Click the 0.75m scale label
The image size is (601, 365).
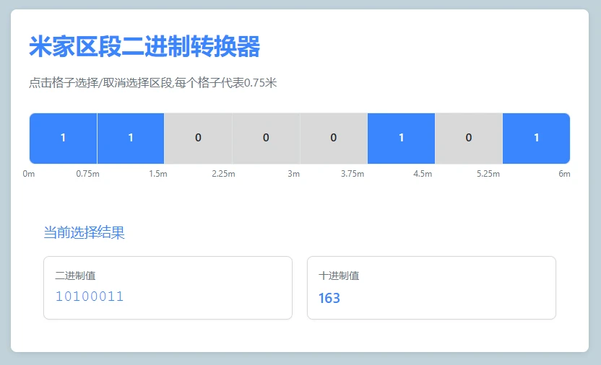(88, 174)
